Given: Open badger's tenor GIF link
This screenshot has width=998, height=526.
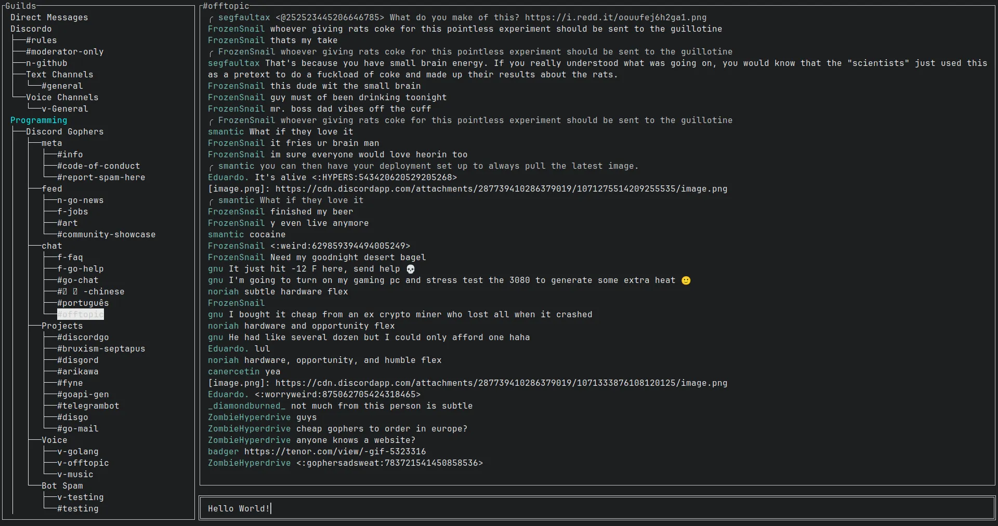Looking at the screenshot, I should 334,451.
